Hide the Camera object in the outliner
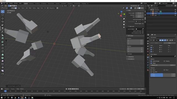Screen dimensions: 177x99 (x=175, y=12)
